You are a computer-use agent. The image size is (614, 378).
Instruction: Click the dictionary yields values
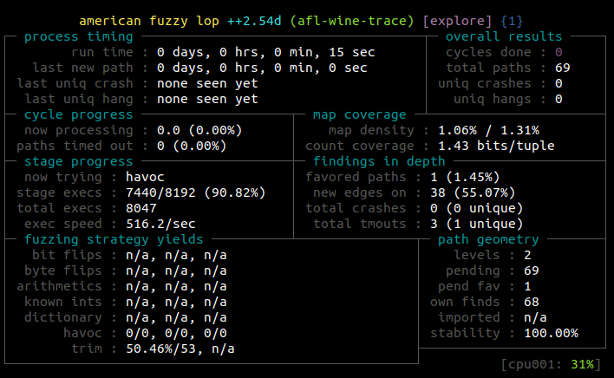(x=176, y=317)
